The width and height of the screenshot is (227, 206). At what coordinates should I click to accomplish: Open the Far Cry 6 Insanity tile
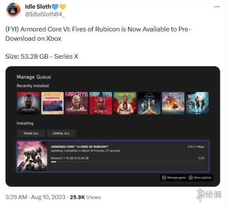101,103
